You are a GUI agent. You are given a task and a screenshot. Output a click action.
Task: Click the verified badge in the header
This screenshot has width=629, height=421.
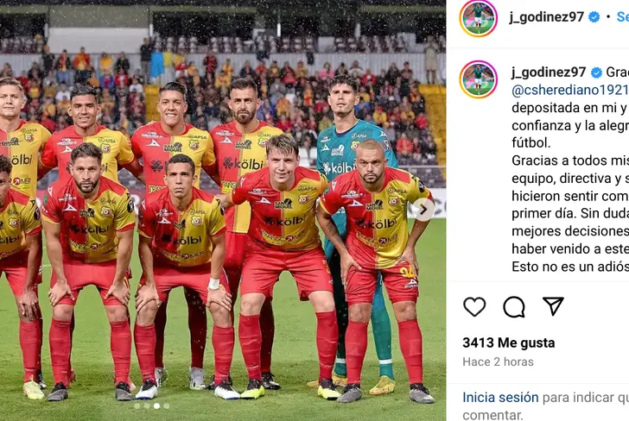(x=594, y=17)
